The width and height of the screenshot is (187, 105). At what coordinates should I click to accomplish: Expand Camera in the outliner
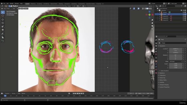[x=160, y=12]
